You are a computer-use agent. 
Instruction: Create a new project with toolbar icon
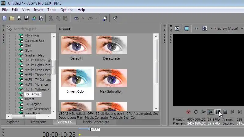click(x=4, y=18)
